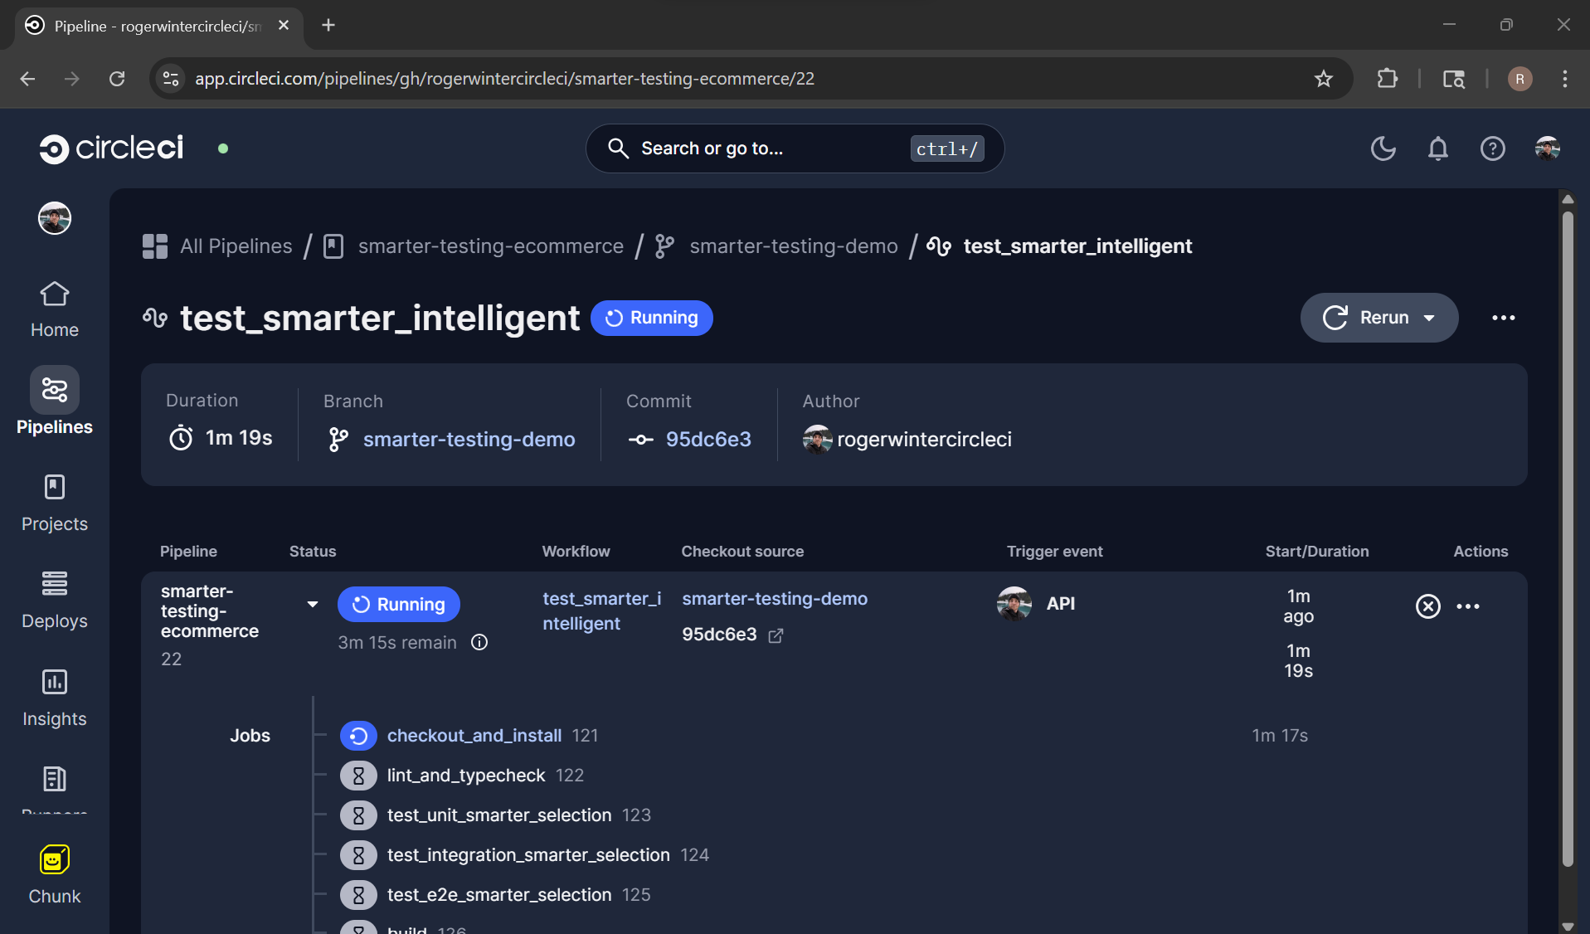Open the Pipelines section
1590x934 pixels.
point(53,402)
